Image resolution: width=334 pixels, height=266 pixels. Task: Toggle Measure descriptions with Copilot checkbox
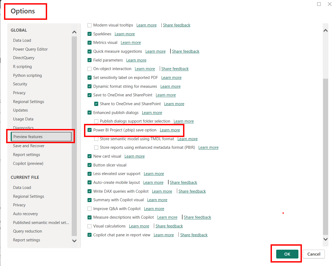(x=90, y=217)
